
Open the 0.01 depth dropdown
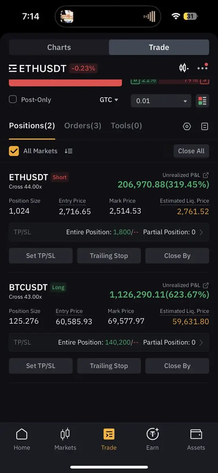tap(161, 101)
